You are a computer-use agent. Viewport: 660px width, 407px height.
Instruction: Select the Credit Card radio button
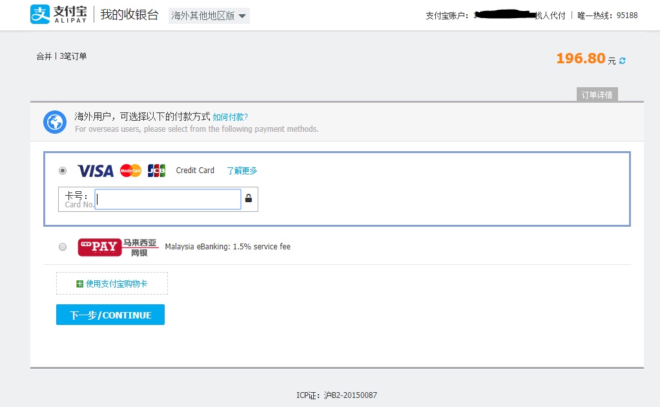click(x=63, y=171)
